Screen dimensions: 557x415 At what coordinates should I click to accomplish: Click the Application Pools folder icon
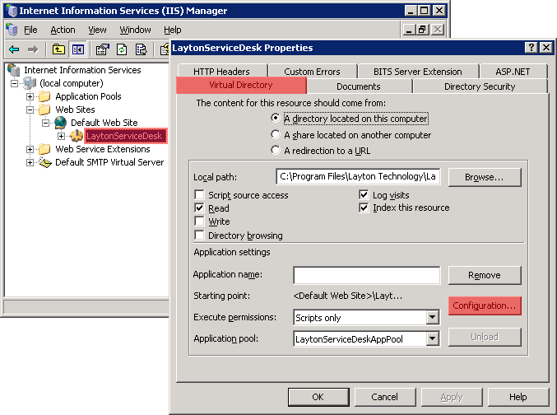click(44, 96)
